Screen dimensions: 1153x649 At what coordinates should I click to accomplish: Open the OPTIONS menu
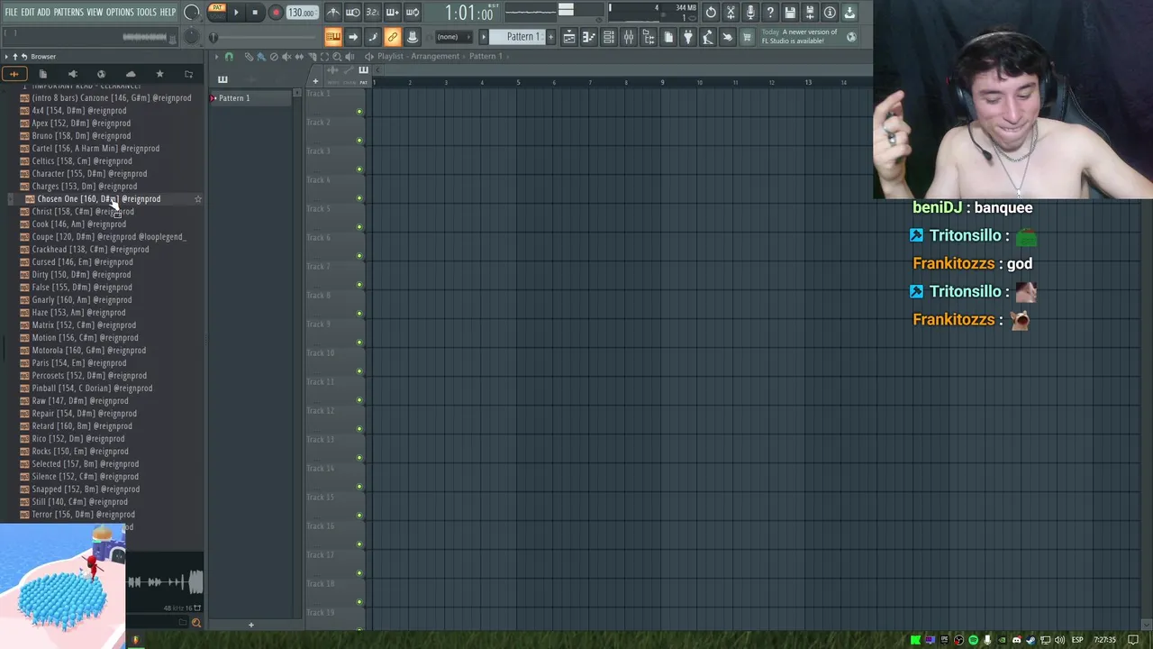[120, 13]
